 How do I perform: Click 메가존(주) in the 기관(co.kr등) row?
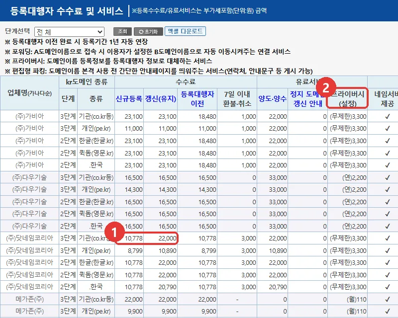(x=29, y=299)
